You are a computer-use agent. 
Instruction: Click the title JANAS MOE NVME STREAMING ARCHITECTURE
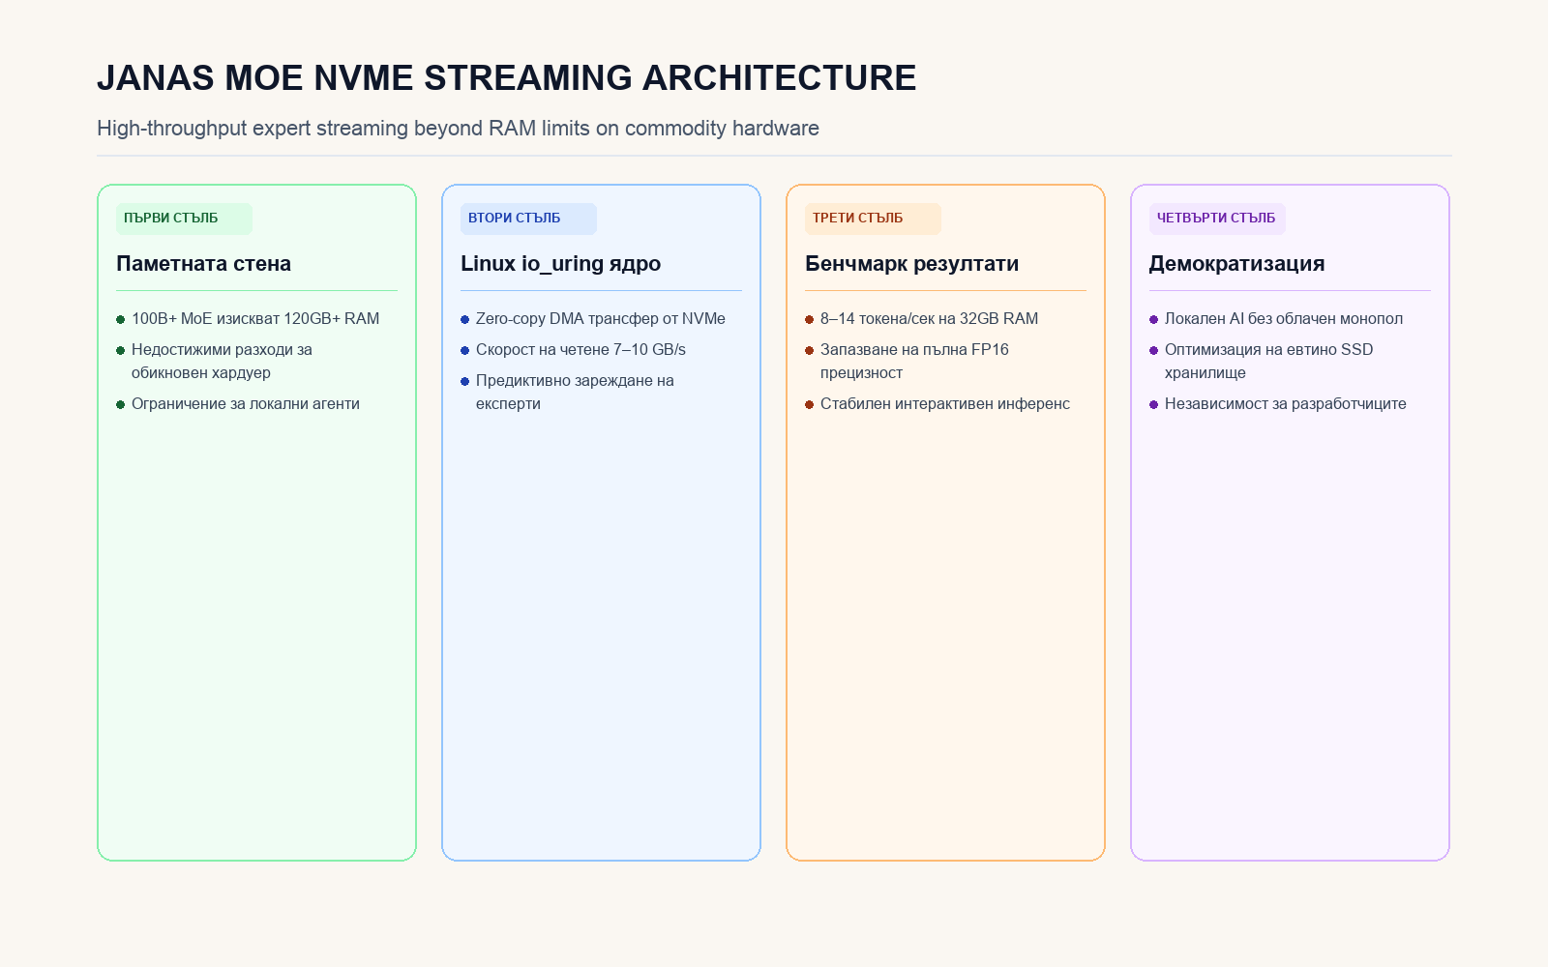tap(506, 78)
